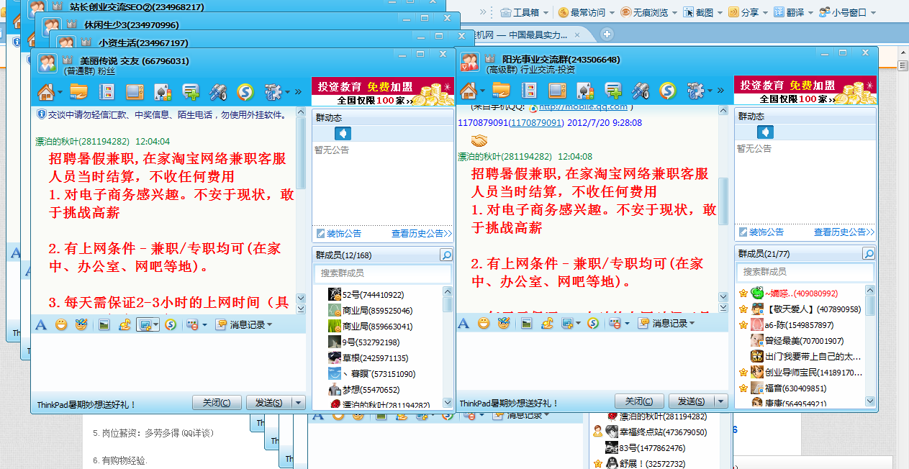The image size is (909, 469).
Task: Open browser 工具箱 menu
Action: click(x=524, y=12)
